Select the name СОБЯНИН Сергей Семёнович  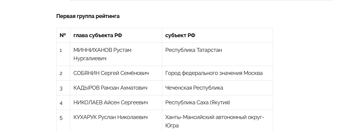[111, 73]
